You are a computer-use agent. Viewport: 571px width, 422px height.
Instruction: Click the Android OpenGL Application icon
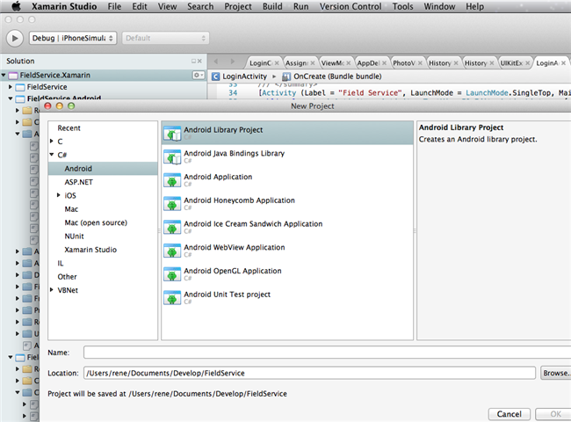[172, 274]
